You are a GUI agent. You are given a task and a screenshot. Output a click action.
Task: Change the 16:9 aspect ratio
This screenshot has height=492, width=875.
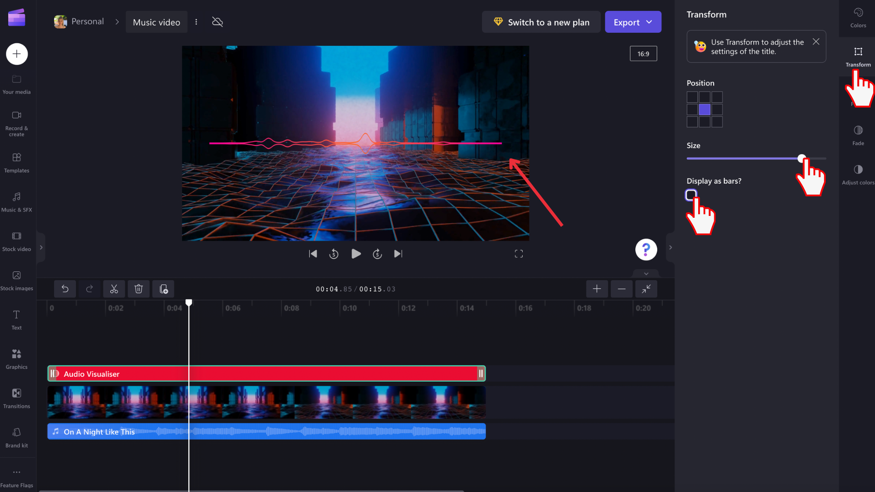point(643,53)
